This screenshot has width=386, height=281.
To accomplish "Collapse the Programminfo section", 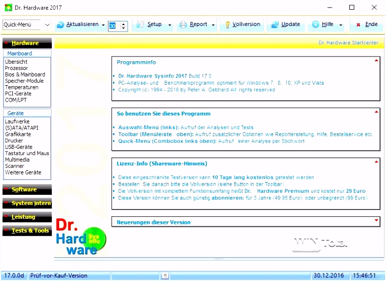I will point(376,60).
